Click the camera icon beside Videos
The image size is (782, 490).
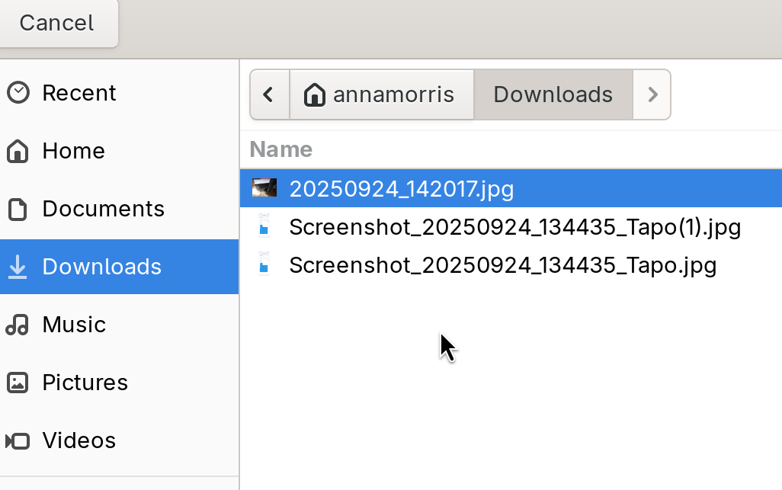18,440
